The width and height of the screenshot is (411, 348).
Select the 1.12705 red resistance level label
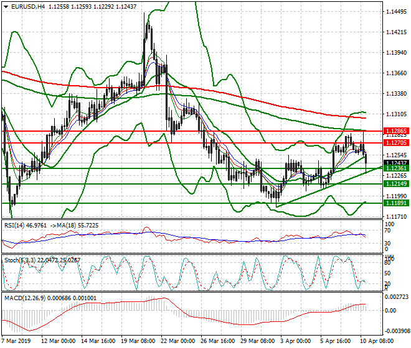click(x=396, y=143)
